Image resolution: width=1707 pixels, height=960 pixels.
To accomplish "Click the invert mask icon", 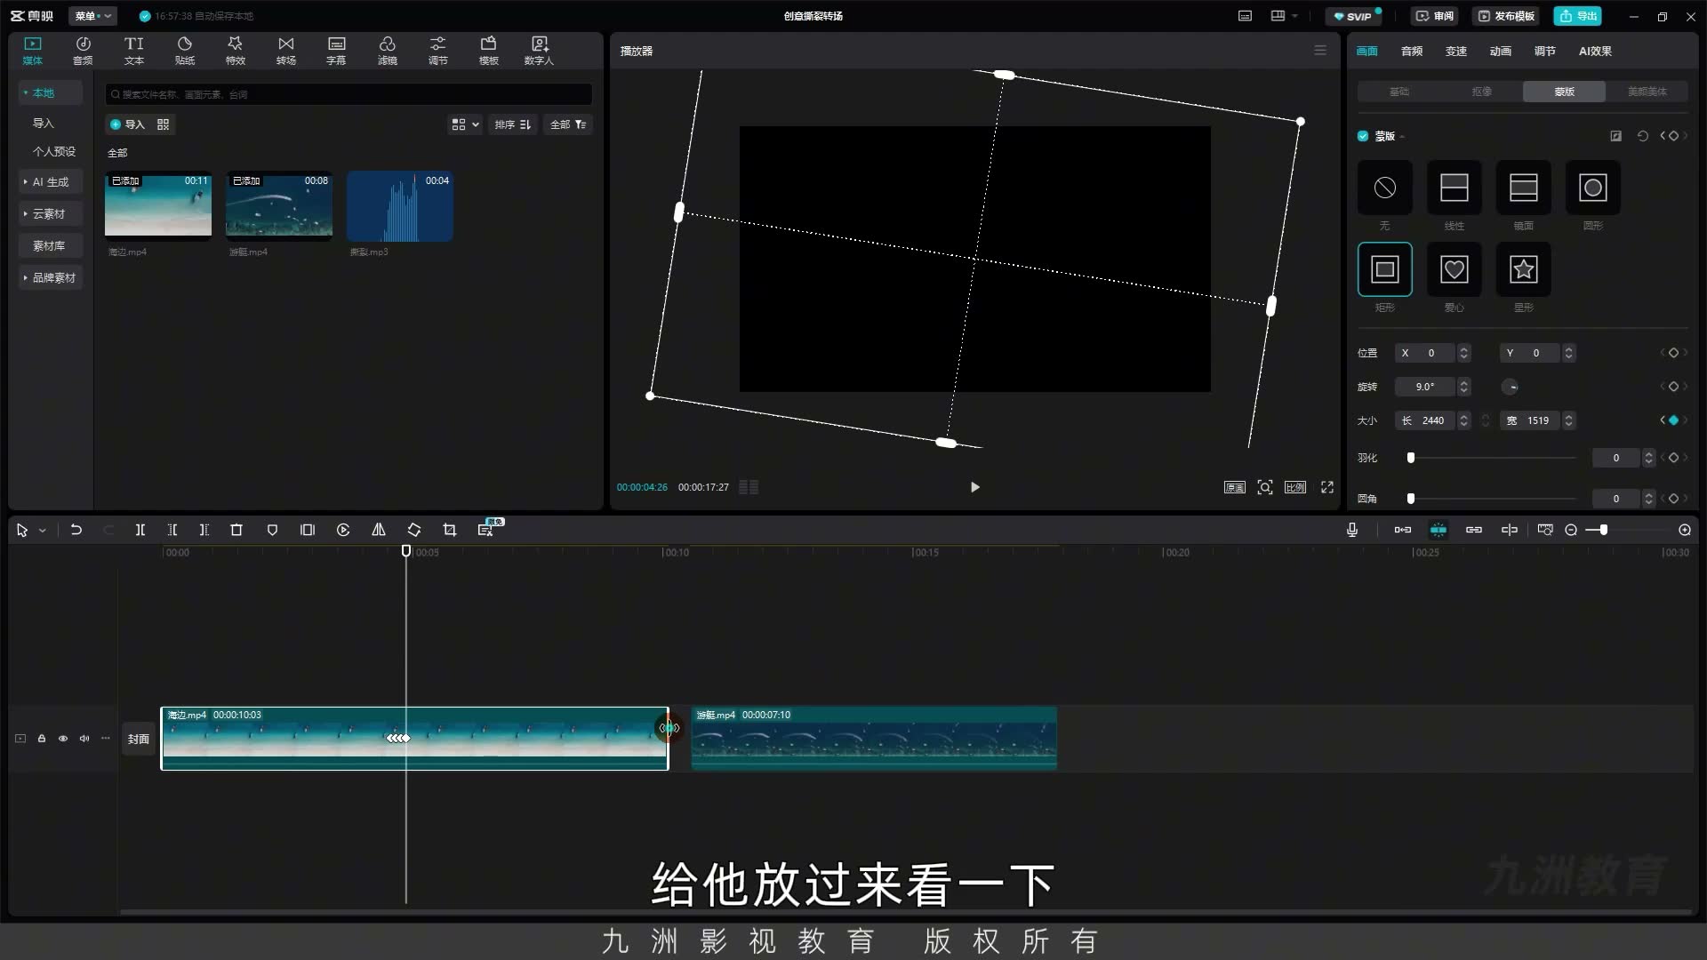I will click(x=1616, y=136).
